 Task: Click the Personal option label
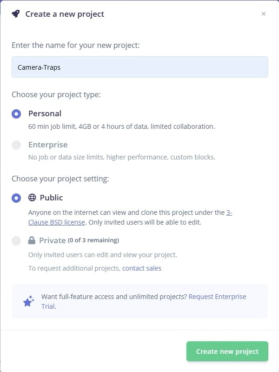coord(45,113)
